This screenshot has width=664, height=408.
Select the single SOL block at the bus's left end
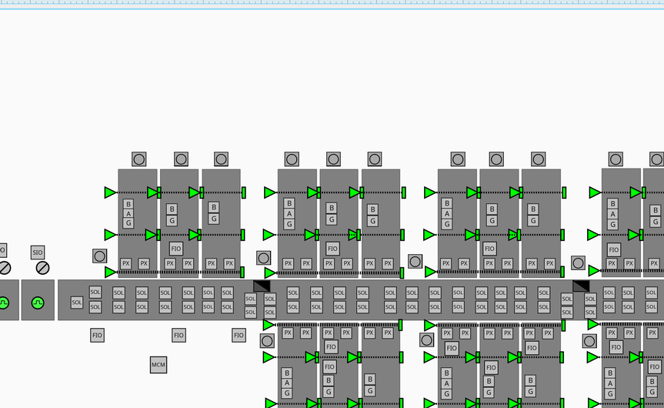[x=76, y=303]
